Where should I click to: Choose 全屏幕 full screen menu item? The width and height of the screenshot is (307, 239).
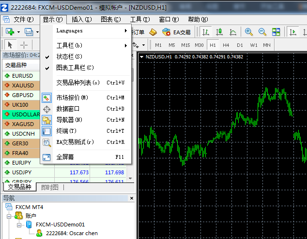[x=86, y=157]
